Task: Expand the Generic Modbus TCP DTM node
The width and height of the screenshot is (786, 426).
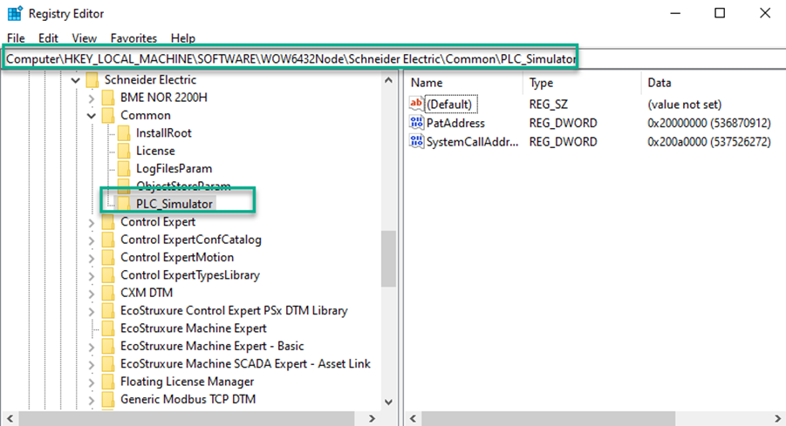Action: tap(92, 400)
